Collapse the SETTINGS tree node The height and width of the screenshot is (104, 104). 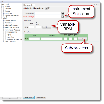point(1,6)
